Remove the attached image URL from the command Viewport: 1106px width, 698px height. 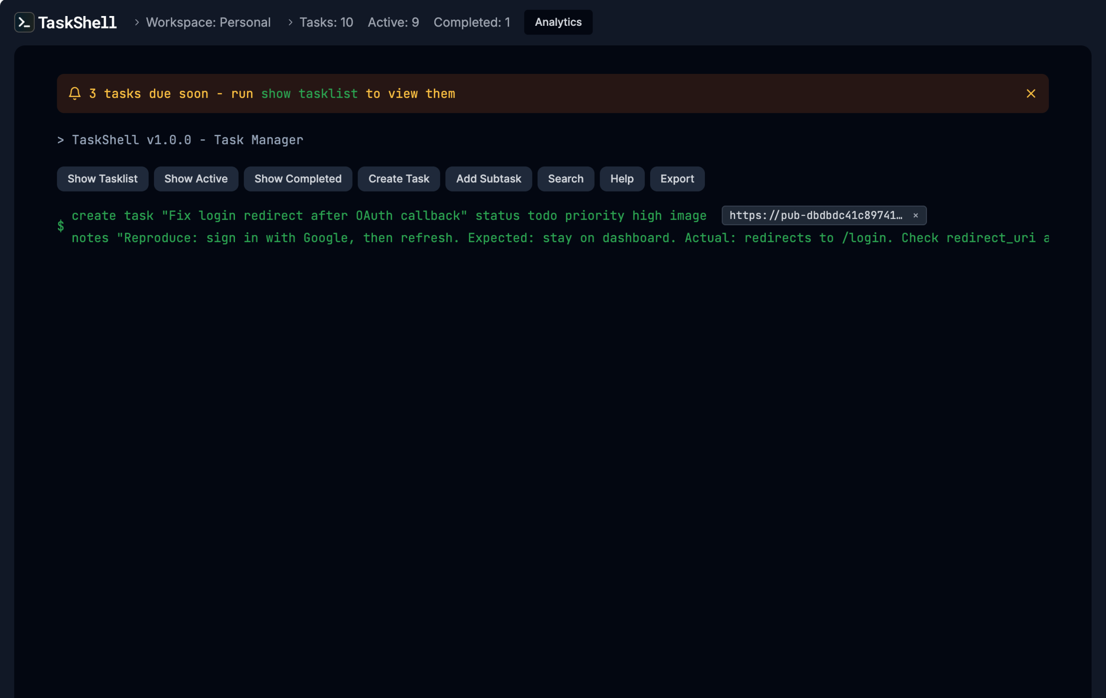(916, 215)
